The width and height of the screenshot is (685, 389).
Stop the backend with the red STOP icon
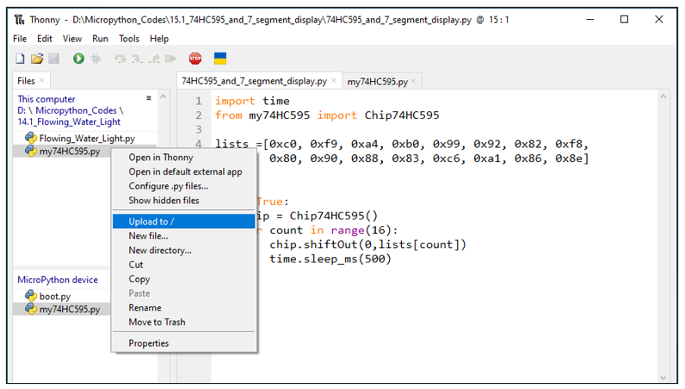tap(195, 59)
